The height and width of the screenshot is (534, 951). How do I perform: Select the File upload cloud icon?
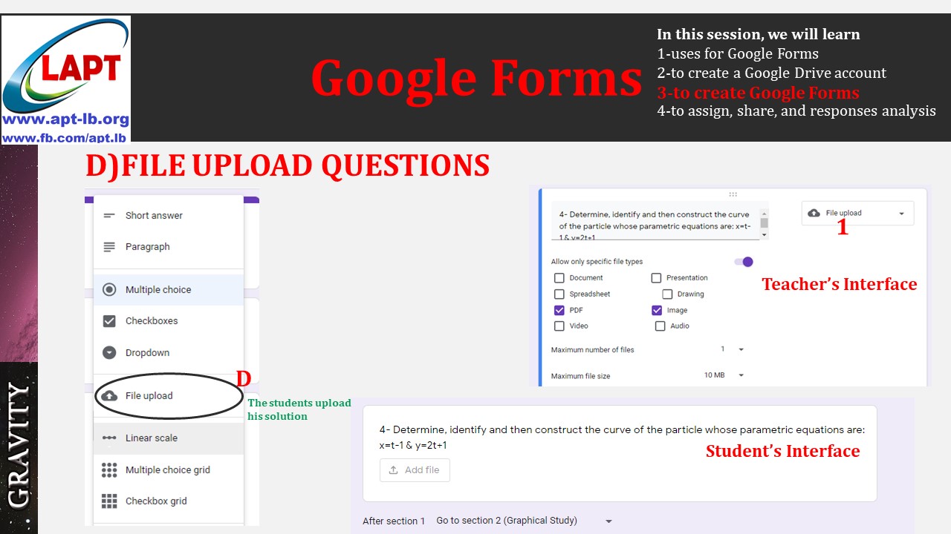click(x=108, y=395)
